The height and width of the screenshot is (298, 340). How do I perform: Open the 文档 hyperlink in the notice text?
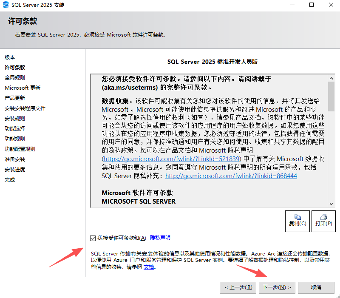149,267
